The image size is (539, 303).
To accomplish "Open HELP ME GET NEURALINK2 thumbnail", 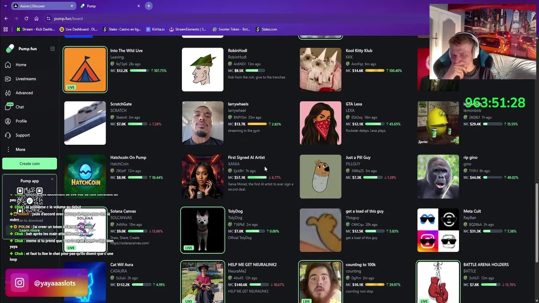I will [x=203, y=282].
